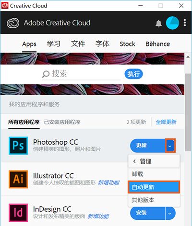Expand the Photoshop update dropdown arrow
Viewport: 192px width, 226px height.
170,146
